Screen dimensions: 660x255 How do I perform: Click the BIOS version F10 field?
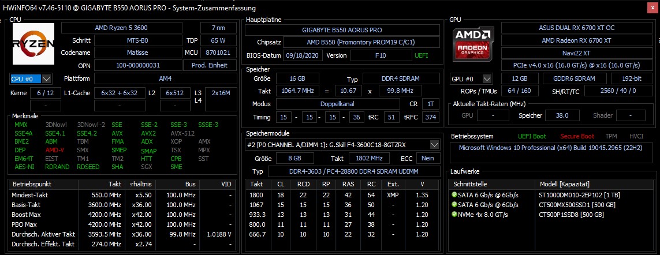[381, 55]
